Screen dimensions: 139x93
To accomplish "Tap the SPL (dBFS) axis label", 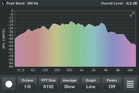I will tap(4, 39).
